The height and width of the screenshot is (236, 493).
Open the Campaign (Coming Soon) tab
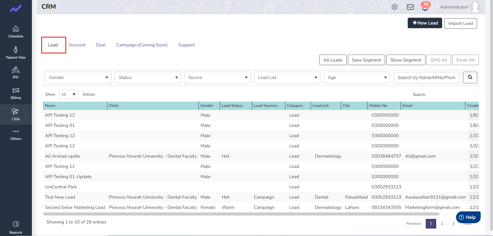tap(142, 45)
